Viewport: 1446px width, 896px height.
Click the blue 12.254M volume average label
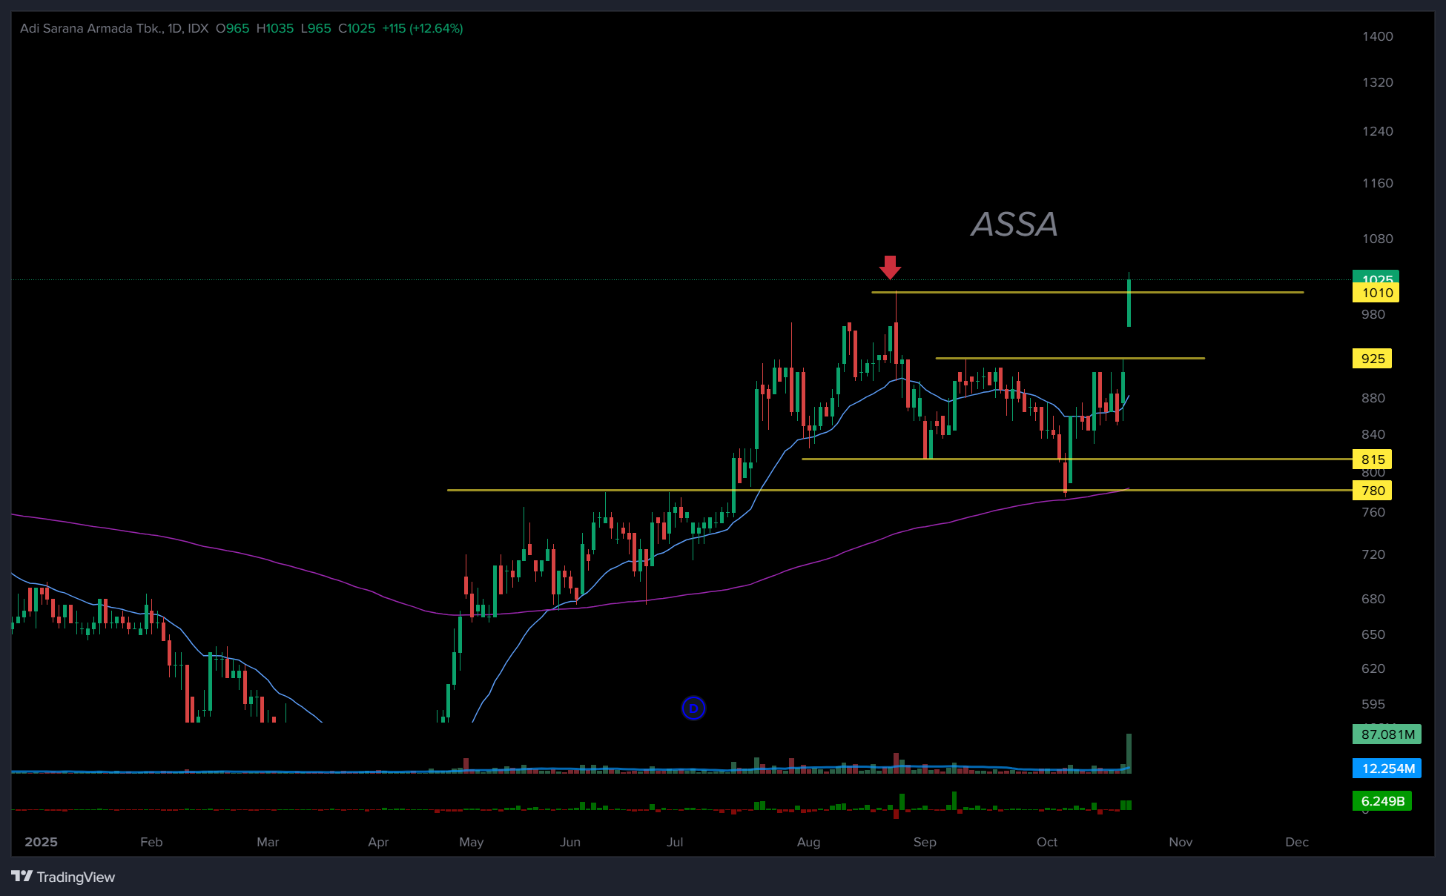[x=1387, y=769]
